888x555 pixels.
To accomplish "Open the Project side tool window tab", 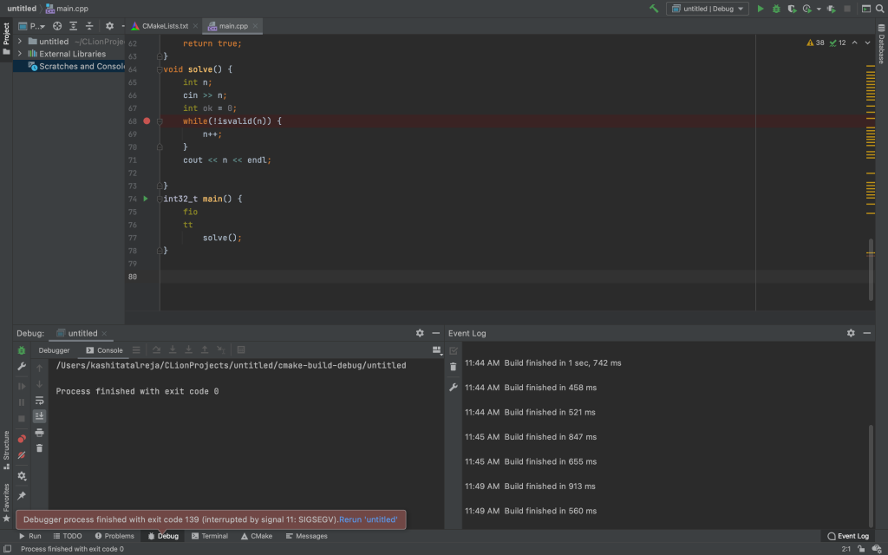I will pos(6,39).
